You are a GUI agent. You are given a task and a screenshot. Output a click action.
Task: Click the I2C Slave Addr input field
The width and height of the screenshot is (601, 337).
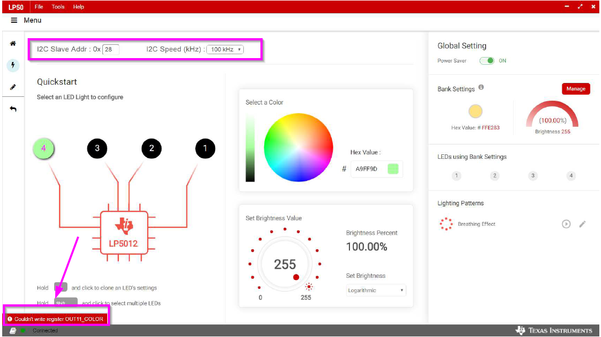click(x=111, y=49)
